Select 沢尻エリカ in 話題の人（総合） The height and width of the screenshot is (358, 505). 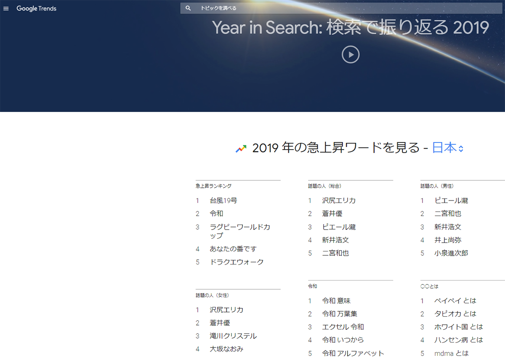[x=339, y=200]
